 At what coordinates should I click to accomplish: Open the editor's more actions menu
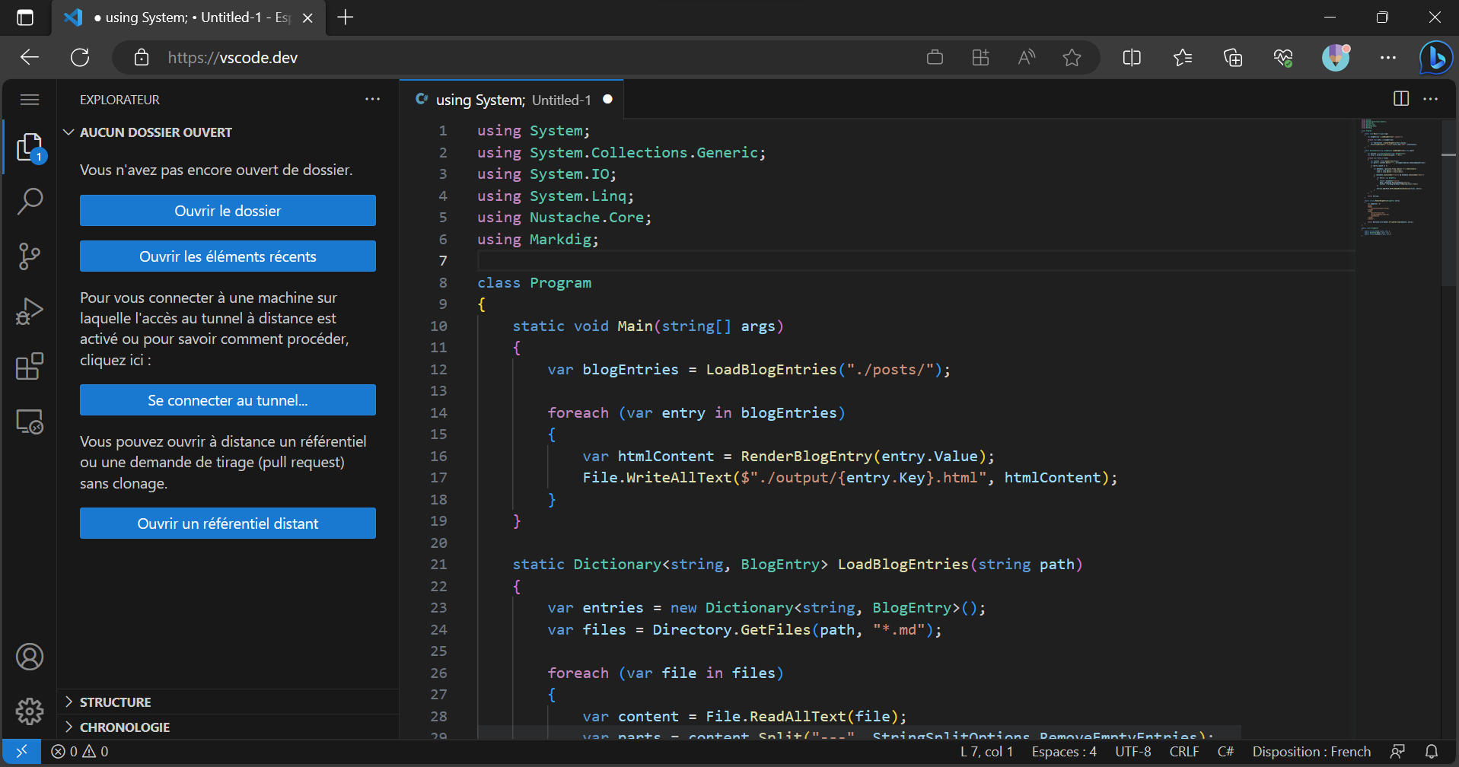(x=1432, y=98)
